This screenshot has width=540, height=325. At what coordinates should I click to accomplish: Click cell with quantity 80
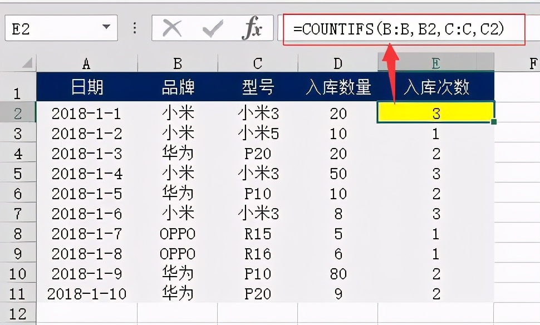click(x=338, y=274)
